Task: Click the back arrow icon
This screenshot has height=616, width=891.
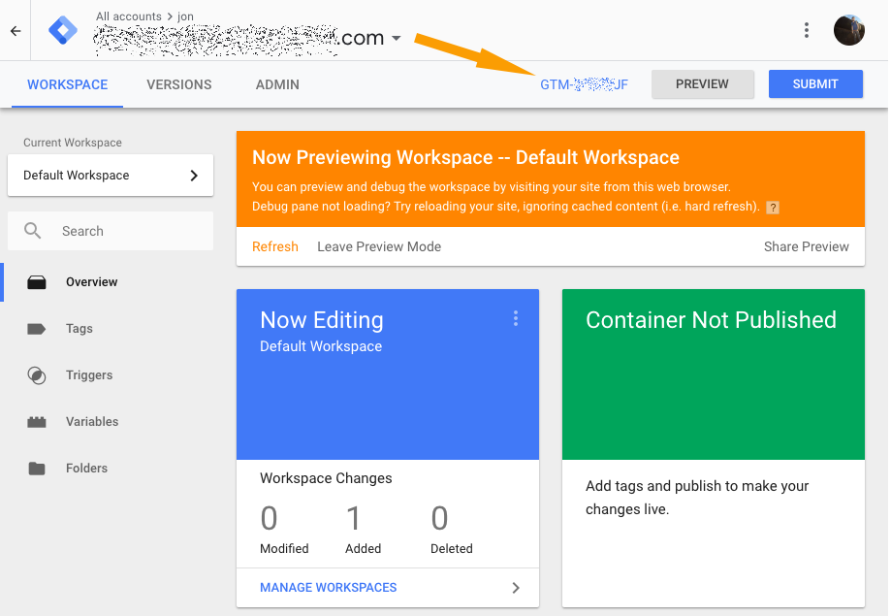Action: click(x=16, y=31)
